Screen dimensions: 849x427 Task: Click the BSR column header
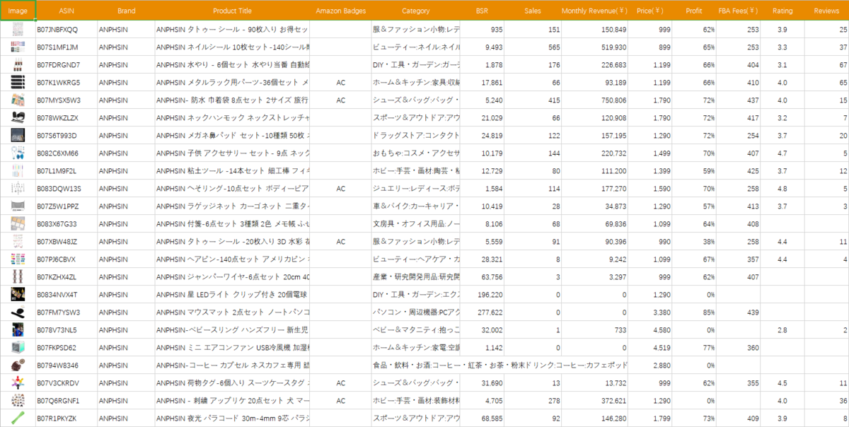tap(482, 11)
